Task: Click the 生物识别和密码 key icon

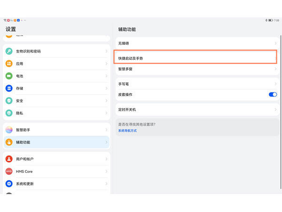Action: pyautogui.click(x=9, y=51)
